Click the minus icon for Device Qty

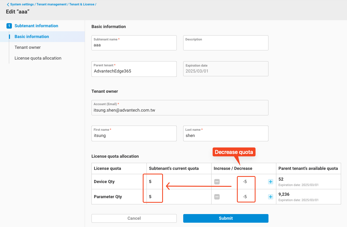pos(217,182)
